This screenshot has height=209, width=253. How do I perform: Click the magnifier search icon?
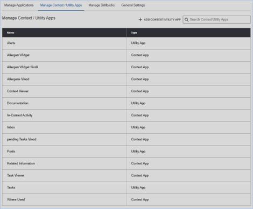(186, 19)
